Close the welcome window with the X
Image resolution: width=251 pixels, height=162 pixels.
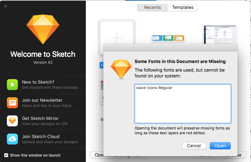point(5,6)
